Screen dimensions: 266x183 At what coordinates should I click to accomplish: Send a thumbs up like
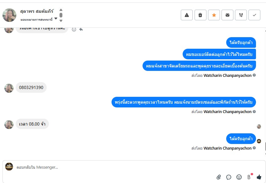click(259, 177)
